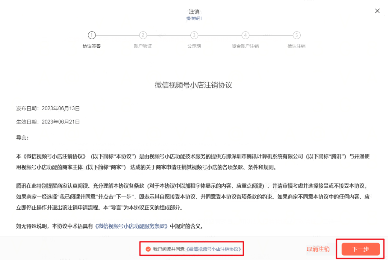
Task: Click the completed step checkmark on 协议签署
Action: (92, 35)
